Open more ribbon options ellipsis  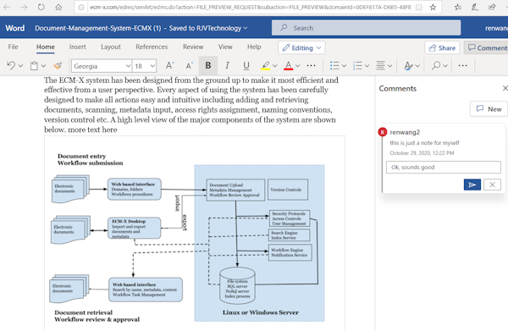click(x=463, y=66)
